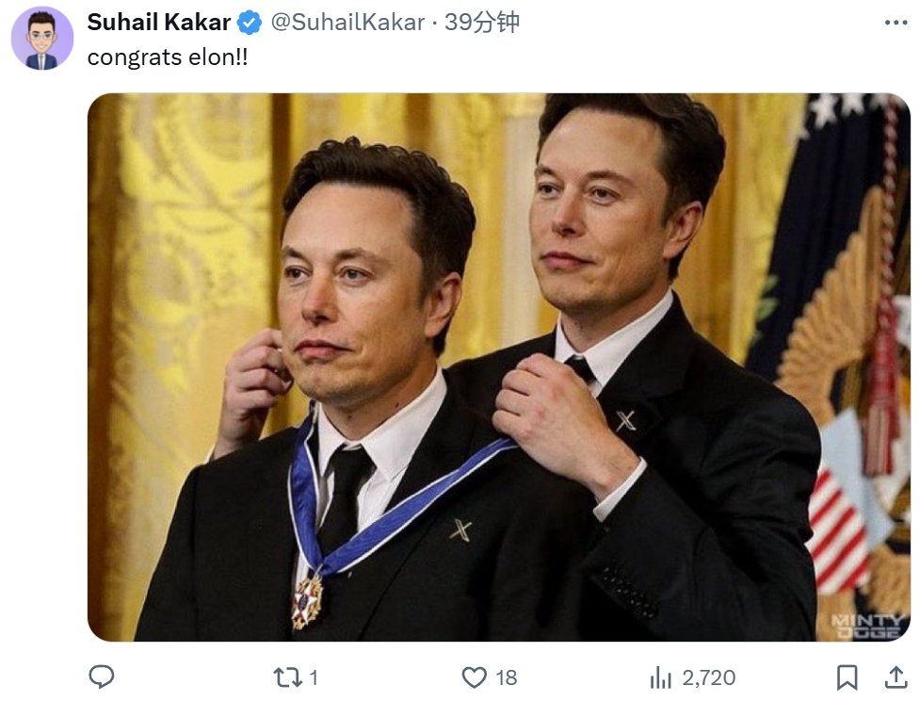Click the gold curtain area of photo
The image size is (920, 701).
click(x=176, y=264)
